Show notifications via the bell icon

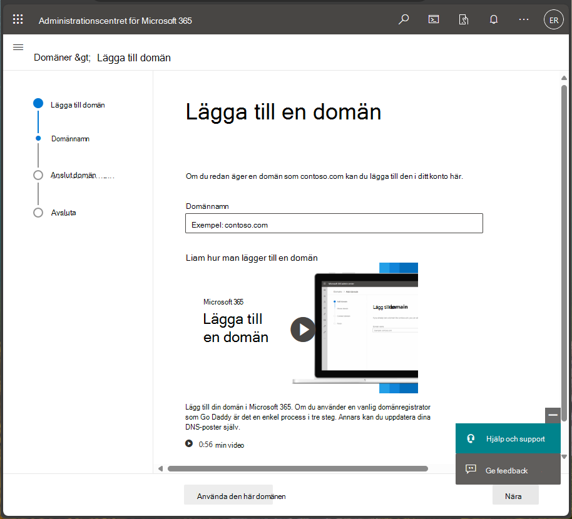point(494,19)
